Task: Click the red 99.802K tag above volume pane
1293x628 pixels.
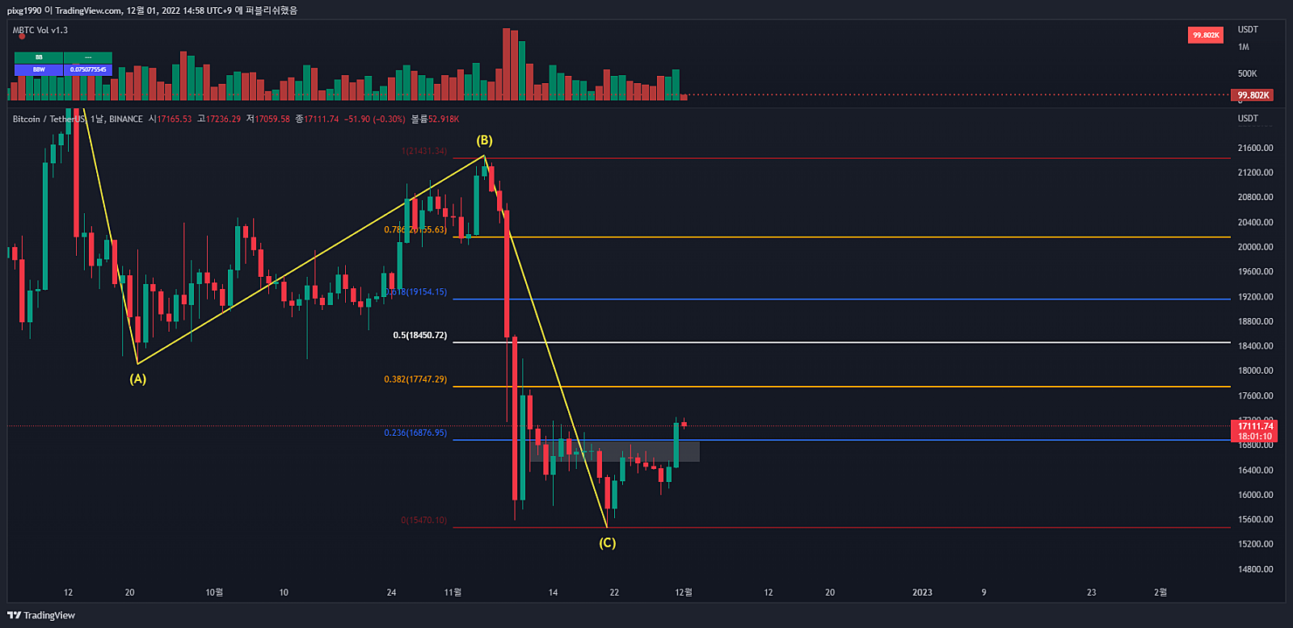Action: tap(1206, 35)
